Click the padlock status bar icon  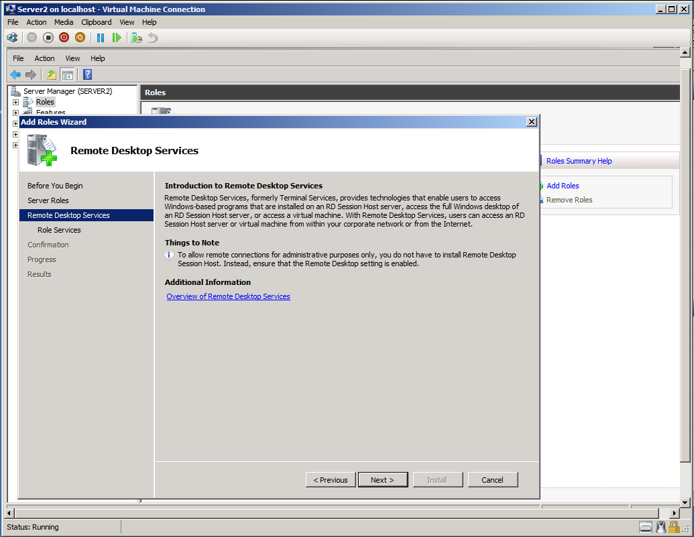pos(674,527)
